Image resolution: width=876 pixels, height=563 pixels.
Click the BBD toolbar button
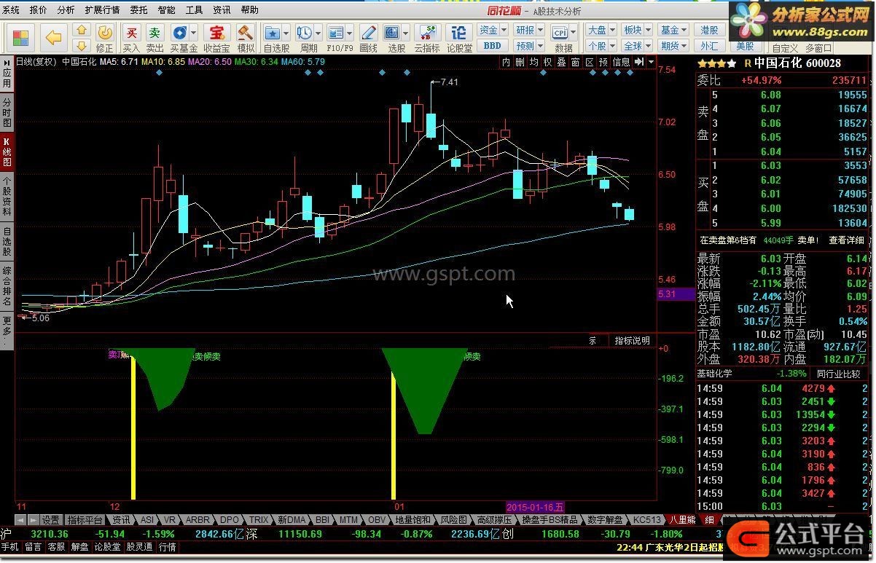(492, 46)
